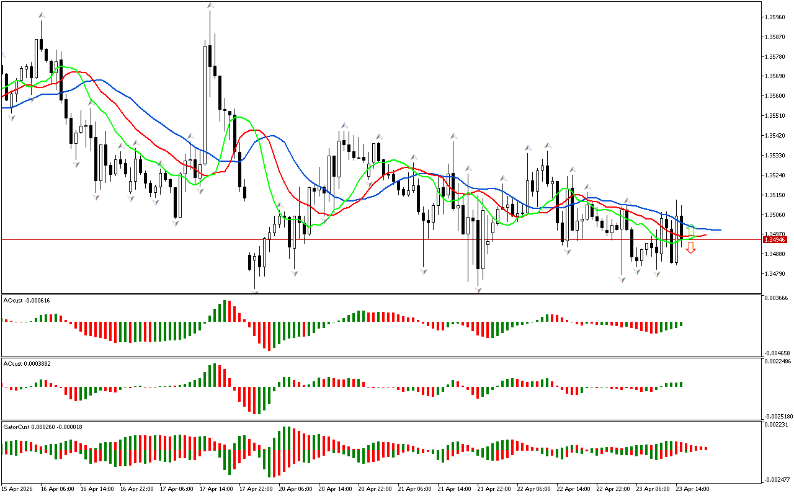
Task: Click the red down arrow signal
Action: (x=690, y=247)
